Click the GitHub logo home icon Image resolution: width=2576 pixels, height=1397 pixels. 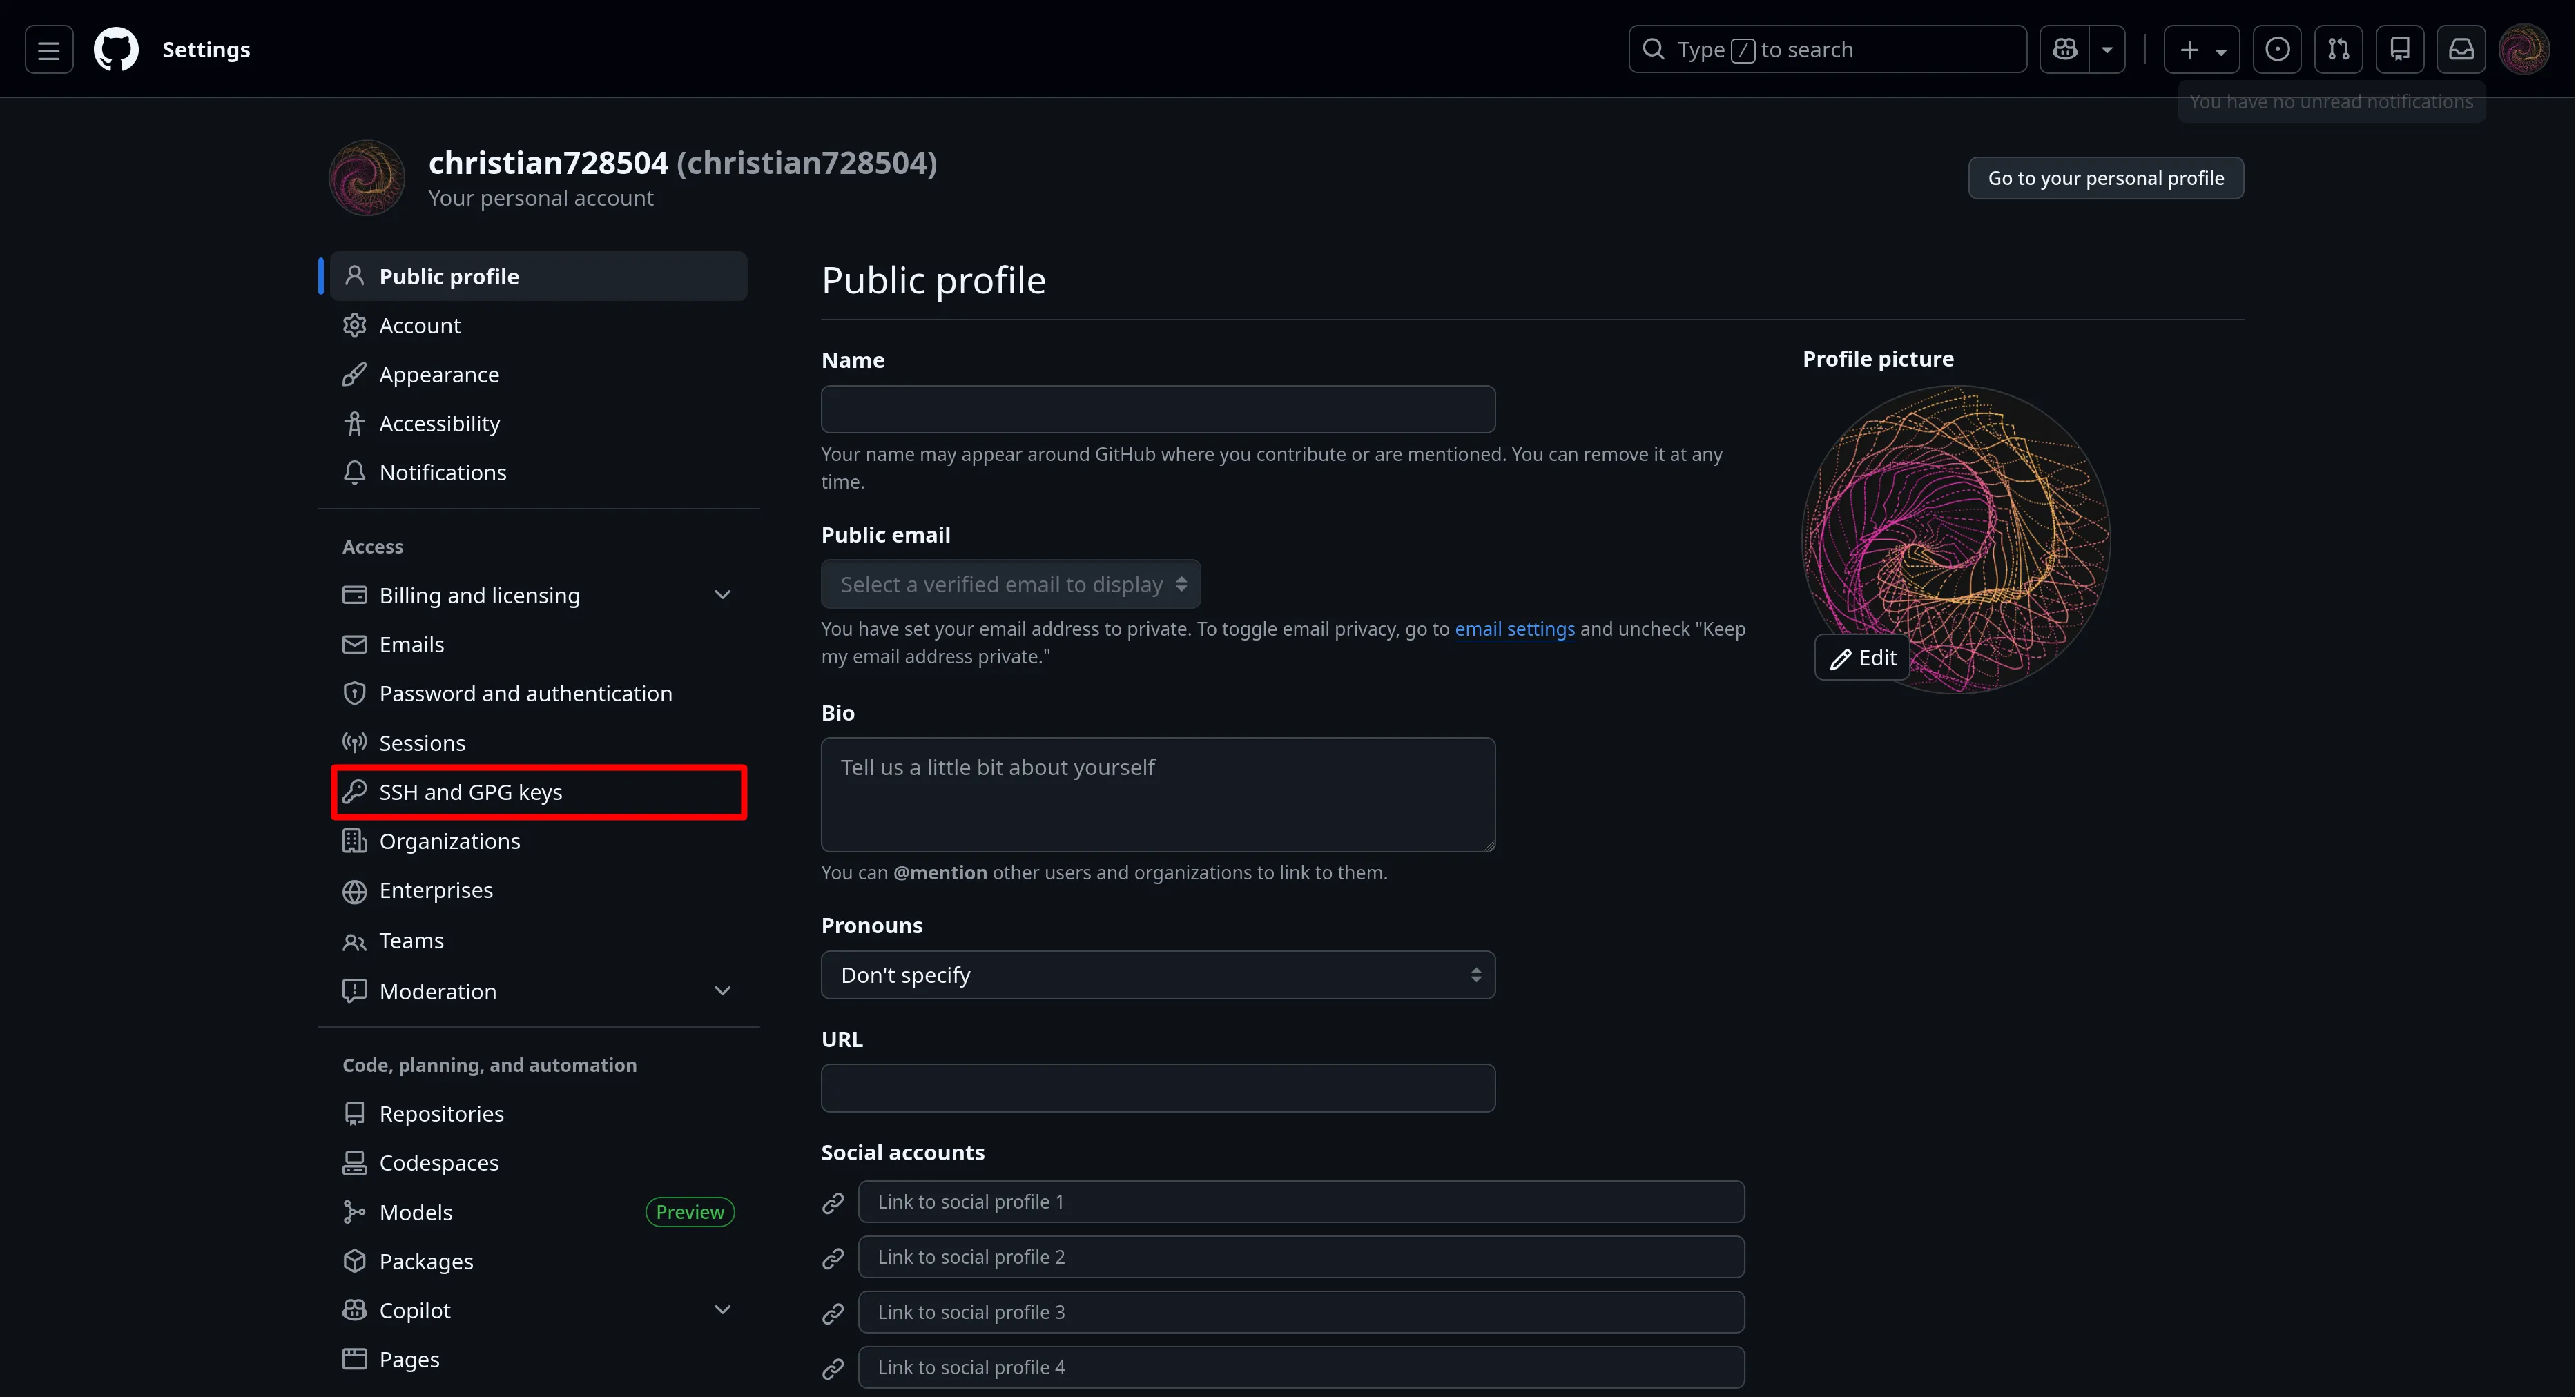tap(116, 50)
